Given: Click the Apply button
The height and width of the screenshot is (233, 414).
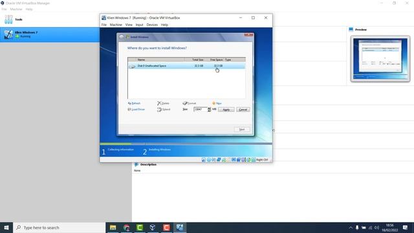Looking at the screenshot, I should click(226, 109).
